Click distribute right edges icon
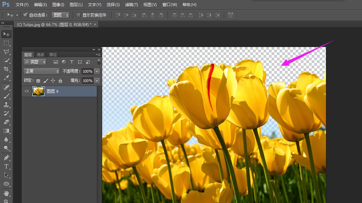 tap(217, 15)
